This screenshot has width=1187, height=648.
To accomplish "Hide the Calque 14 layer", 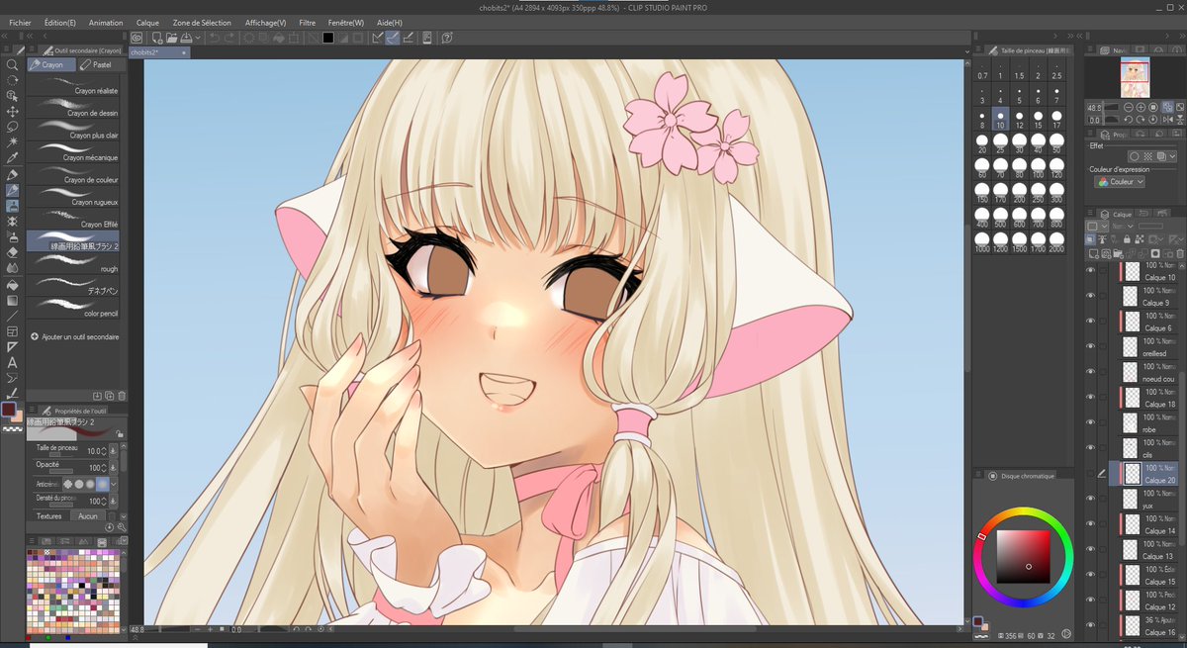I will tap(1092, 524).
